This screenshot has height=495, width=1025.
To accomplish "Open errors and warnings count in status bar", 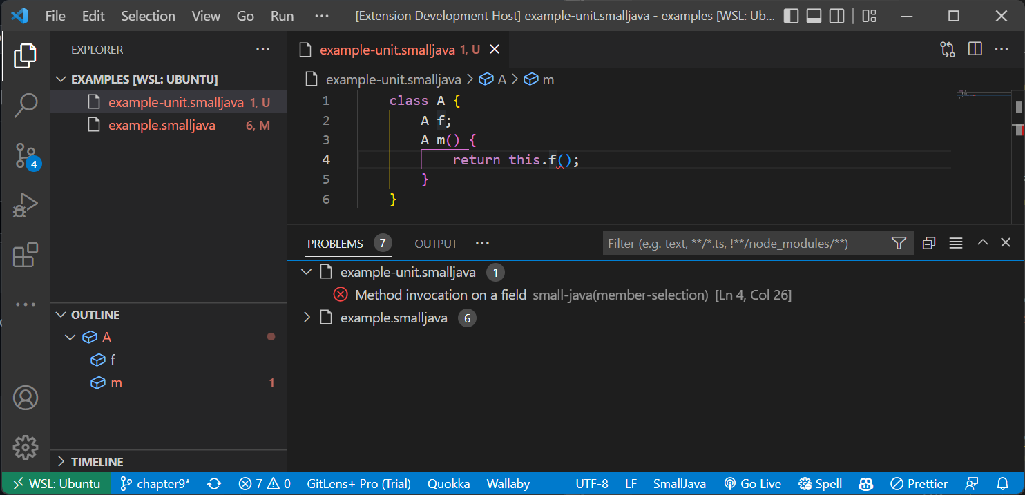I will click(x=264, y=484).
